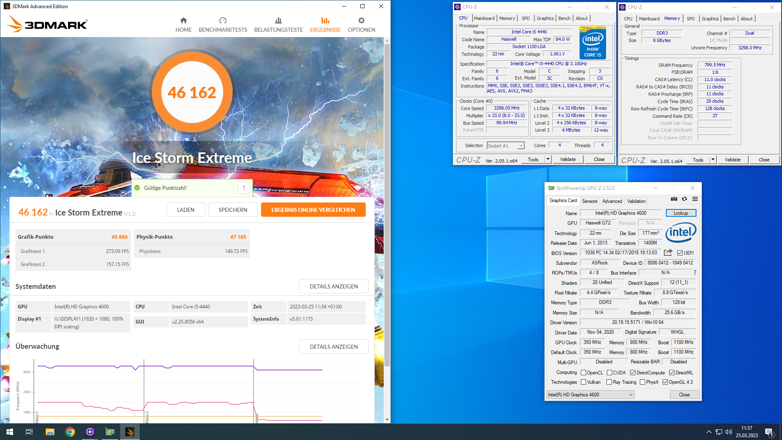Click the Intel Core i5 badge in CPU-Z
The width and height of the screenshot is (782, 440).
point(593,43)
